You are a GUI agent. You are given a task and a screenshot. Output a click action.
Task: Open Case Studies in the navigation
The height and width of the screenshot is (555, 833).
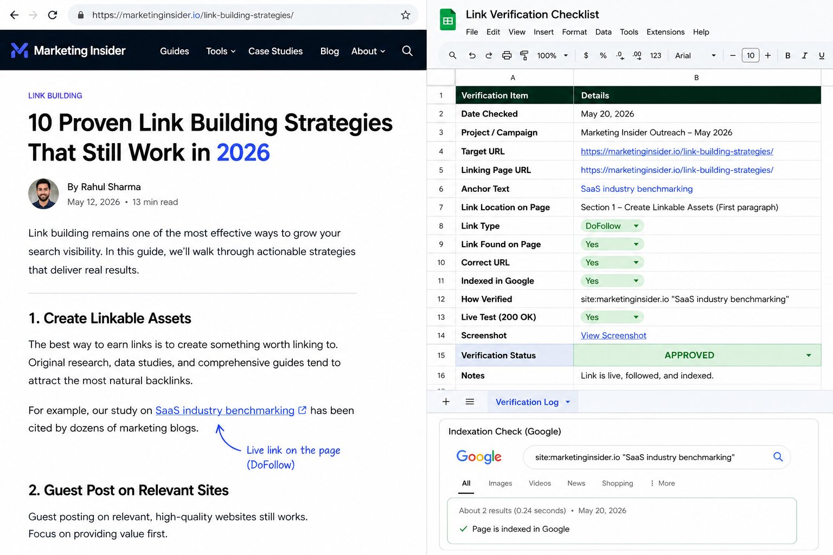(x=275, y=51)
